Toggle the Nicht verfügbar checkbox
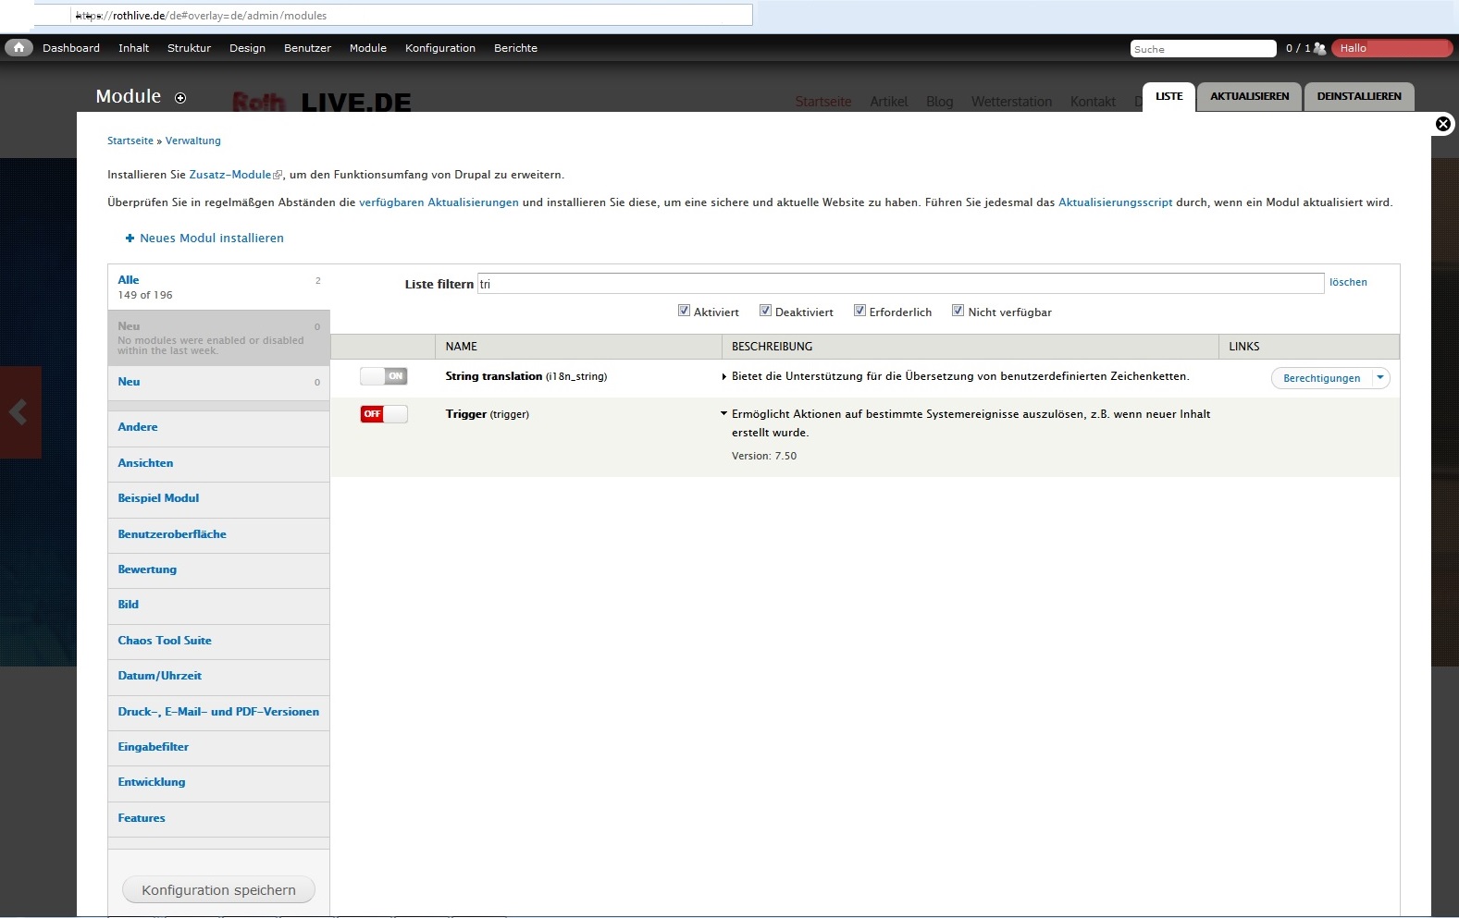Image resolution: width=1459 pixels, height=918 pixels. coord(958,311)
